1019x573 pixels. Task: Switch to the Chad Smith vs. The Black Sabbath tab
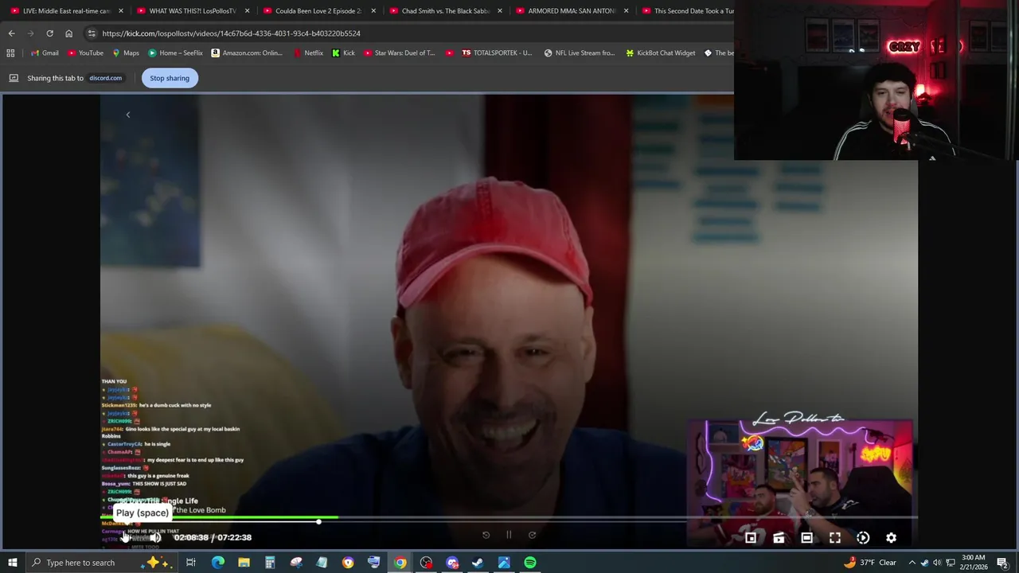pos(444,11)
